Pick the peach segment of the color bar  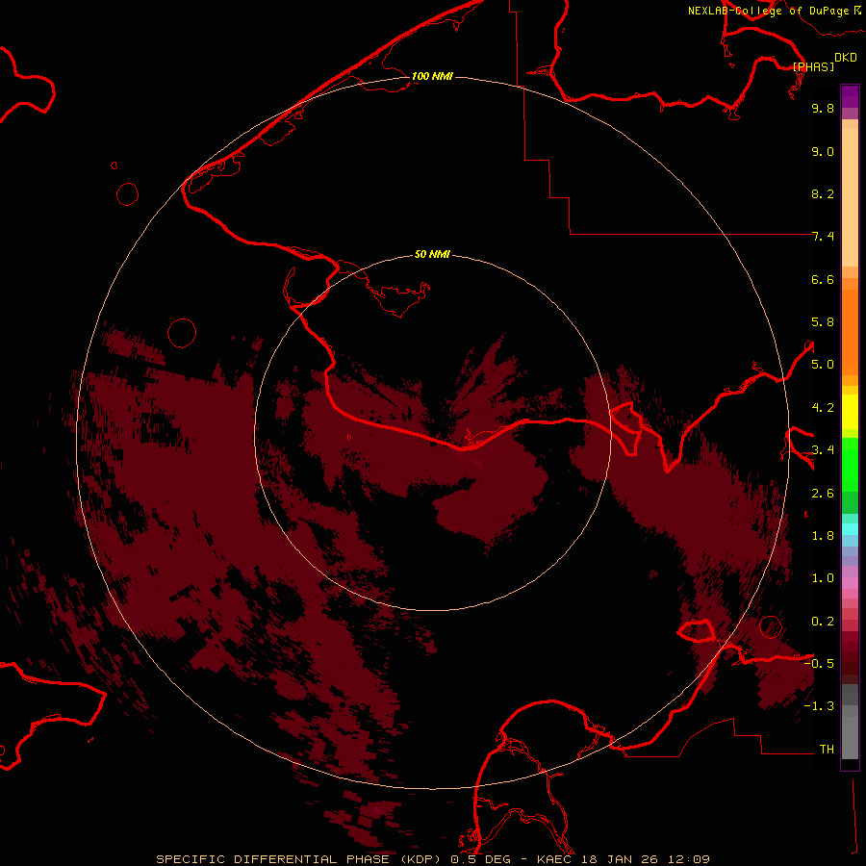click(x=850, y=197)
